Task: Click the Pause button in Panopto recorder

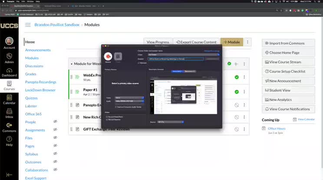Action: click(118, 56)
